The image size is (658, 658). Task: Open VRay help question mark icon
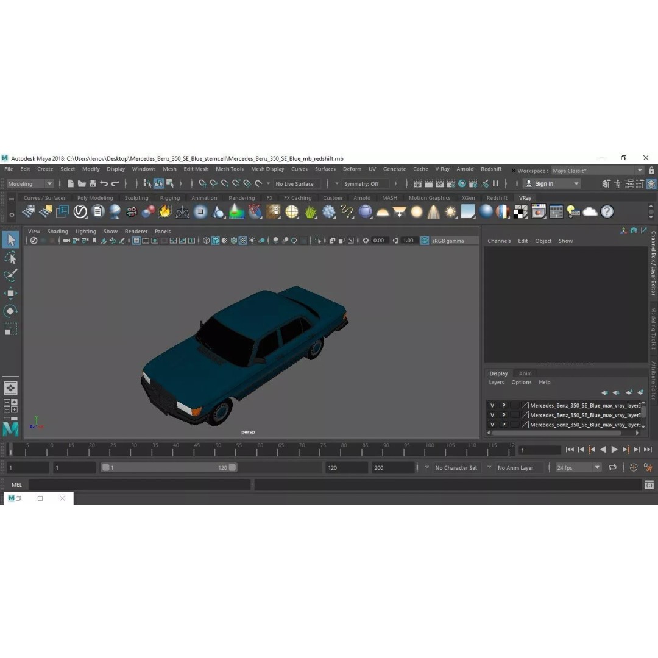pyautogui.click(x=607, y=212)
